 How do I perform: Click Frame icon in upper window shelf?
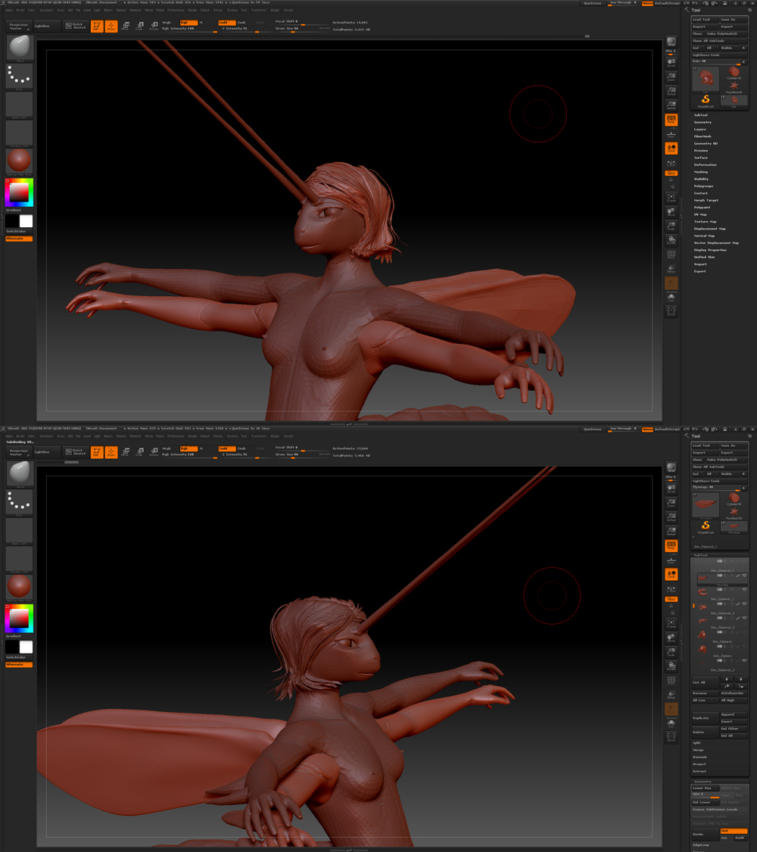coord(671,198)
